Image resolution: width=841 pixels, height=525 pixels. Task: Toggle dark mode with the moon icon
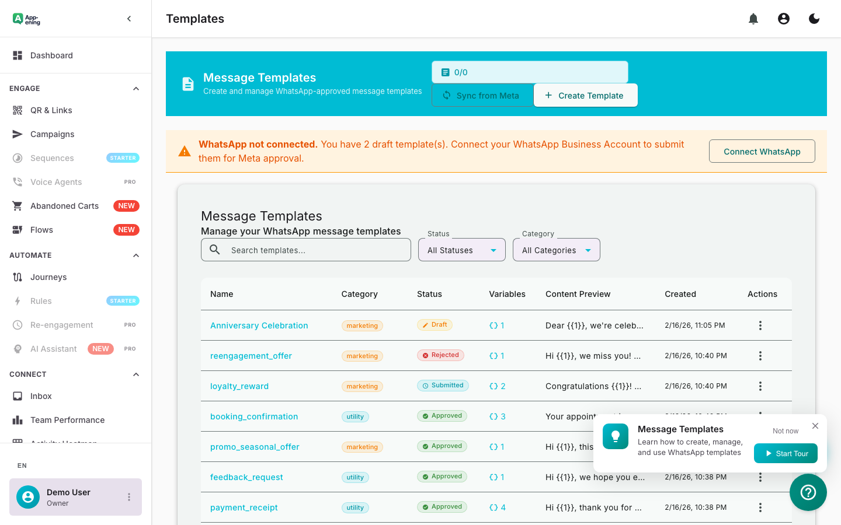pos(814,18)
